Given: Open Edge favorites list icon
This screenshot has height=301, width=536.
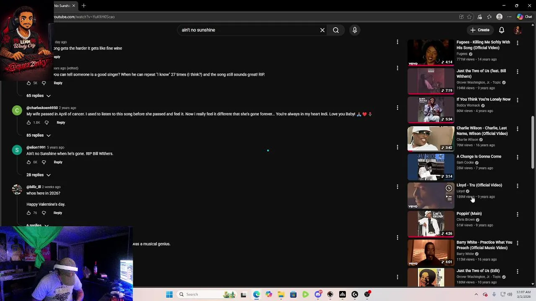Looking at the screenshot, I should [489, 17].
